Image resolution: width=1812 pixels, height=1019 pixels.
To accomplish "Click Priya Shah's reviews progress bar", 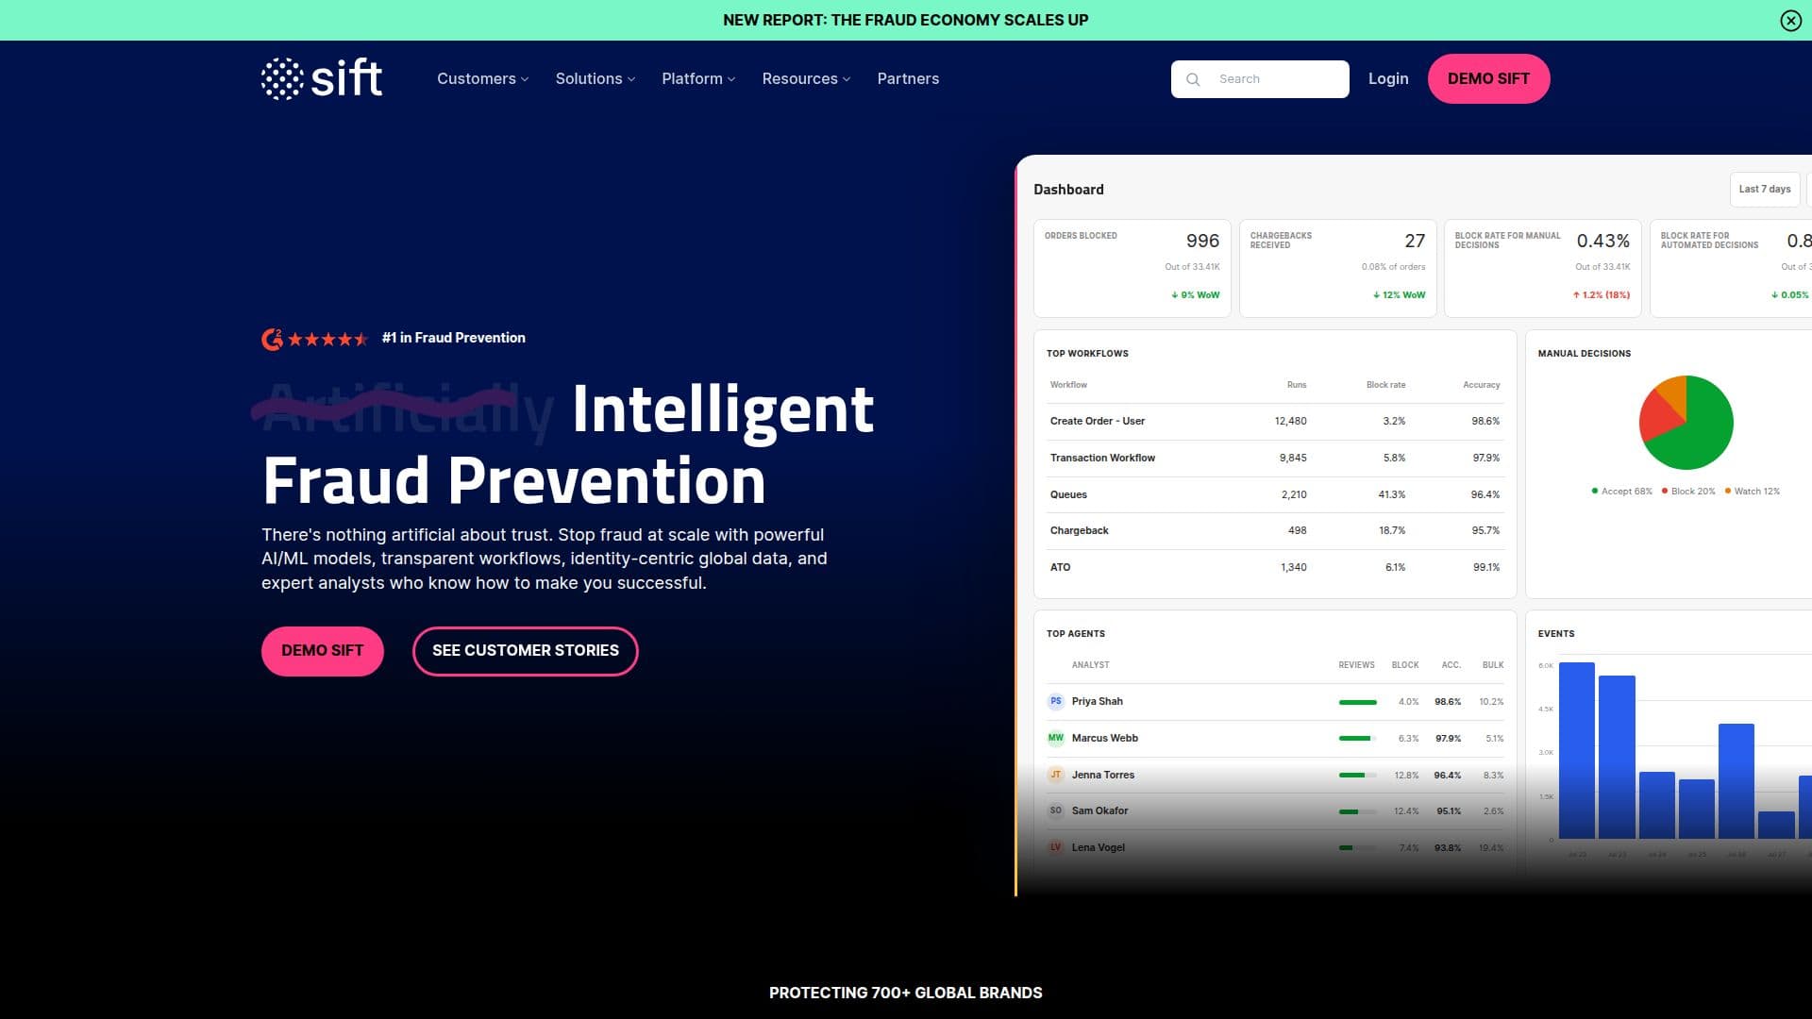I will pos(1357,702).
